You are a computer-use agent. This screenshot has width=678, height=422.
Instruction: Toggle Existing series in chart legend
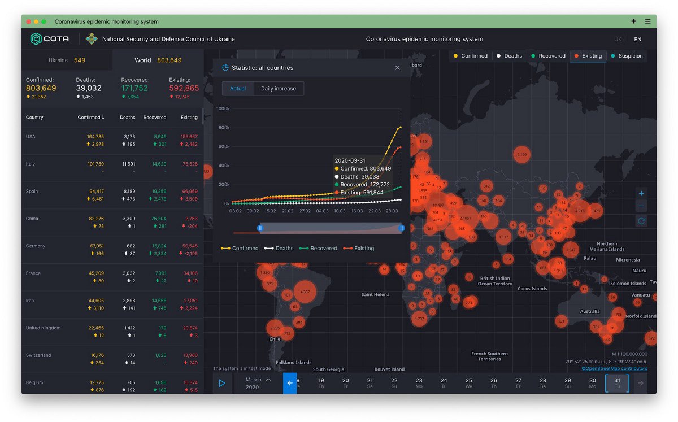point(358,248)
